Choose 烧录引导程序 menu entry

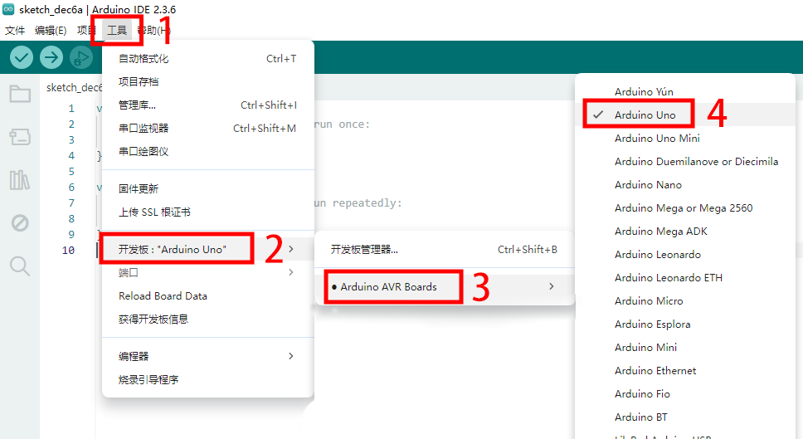[208, 379]
